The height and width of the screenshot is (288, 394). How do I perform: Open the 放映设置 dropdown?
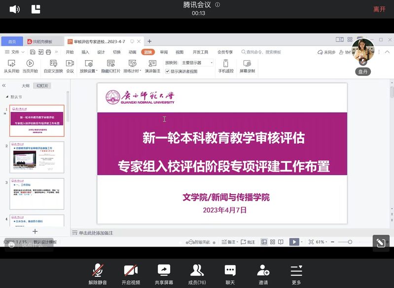[88, 67]
